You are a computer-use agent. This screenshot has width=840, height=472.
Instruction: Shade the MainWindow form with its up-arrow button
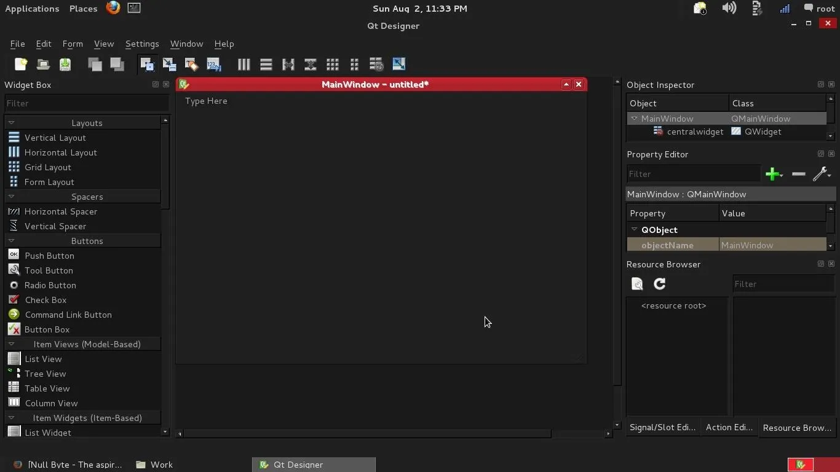[x=566, y=84]
